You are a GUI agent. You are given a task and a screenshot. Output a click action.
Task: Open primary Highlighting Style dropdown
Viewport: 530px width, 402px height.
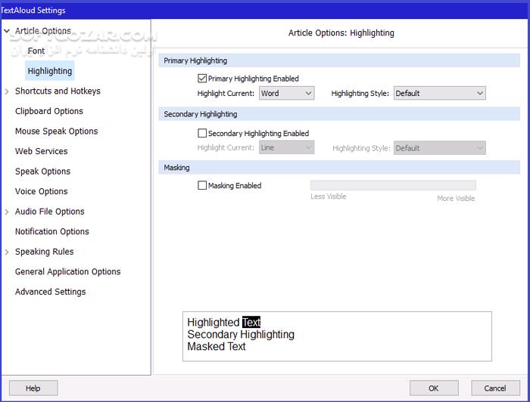point(439,94)
